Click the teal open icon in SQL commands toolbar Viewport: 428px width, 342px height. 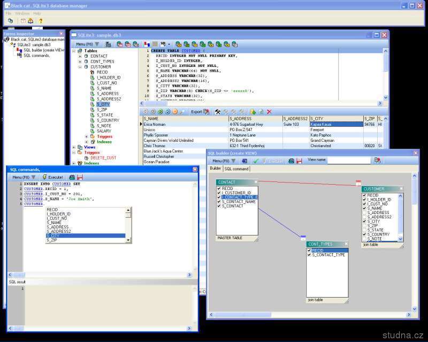[x=72, y=177]
